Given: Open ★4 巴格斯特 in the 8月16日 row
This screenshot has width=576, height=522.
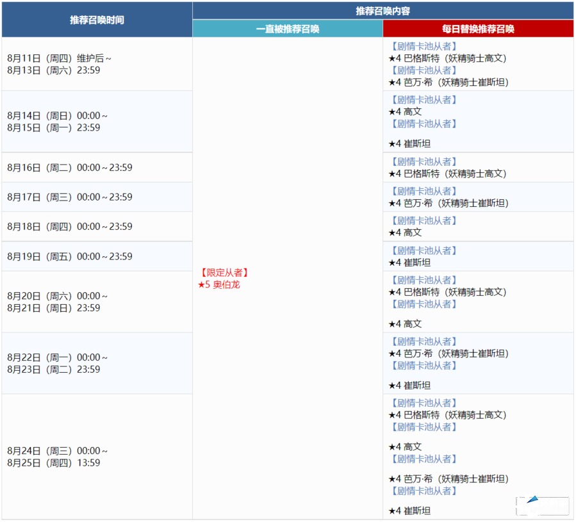Looking at the screenshot, I should pos(447,174).
